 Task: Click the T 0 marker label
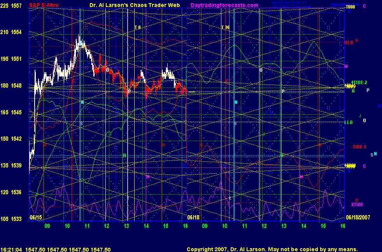click(138, 28)
